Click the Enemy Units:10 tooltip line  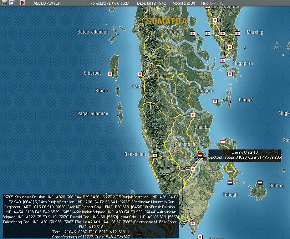tap(244, 152)
